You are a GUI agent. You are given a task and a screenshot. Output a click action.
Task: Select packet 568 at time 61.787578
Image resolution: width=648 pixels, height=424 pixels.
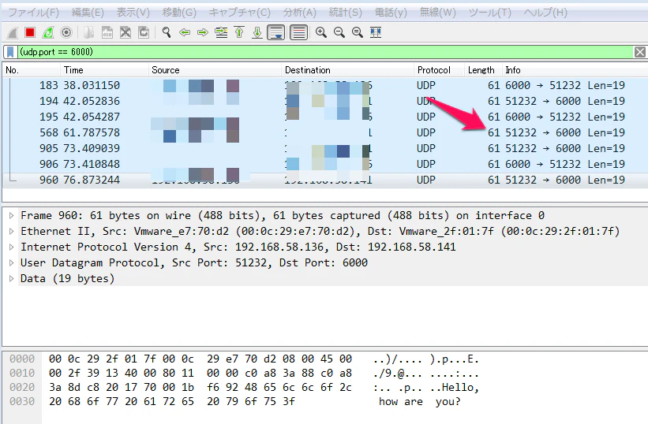(x=325, y=132)
